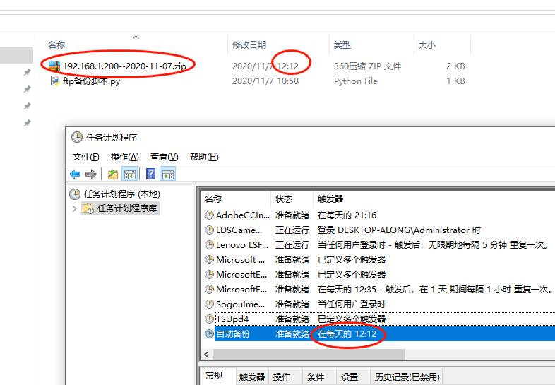The image size is (555, 385).
Task: Open the 操作(A) menu
Action: click(x=124, y=157)
